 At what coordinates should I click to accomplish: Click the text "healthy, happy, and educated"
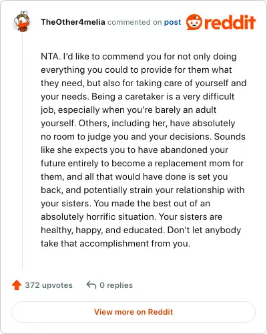coord(102,230)
